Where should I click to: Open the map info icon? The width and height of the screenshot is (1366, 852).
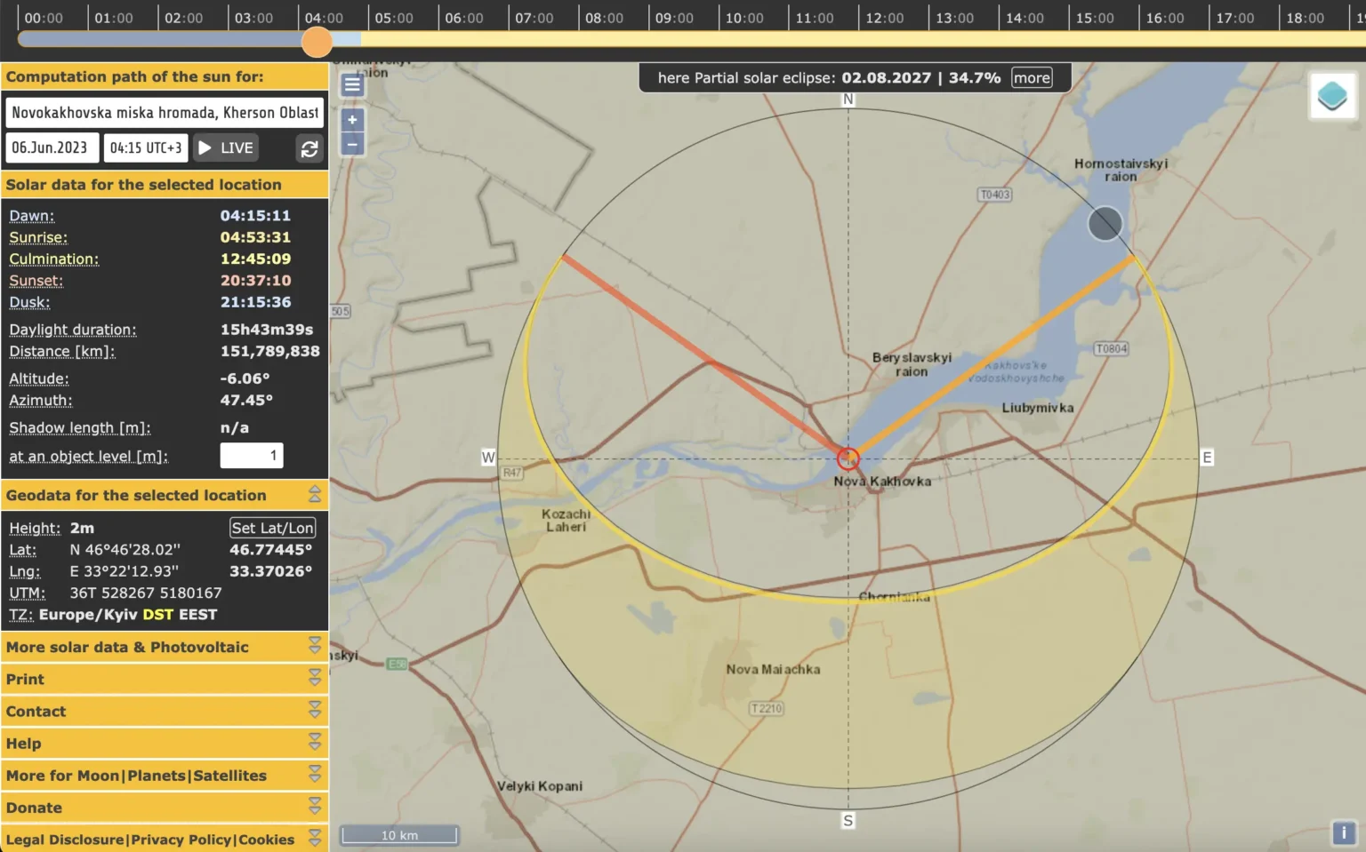tap(1343, 832)
